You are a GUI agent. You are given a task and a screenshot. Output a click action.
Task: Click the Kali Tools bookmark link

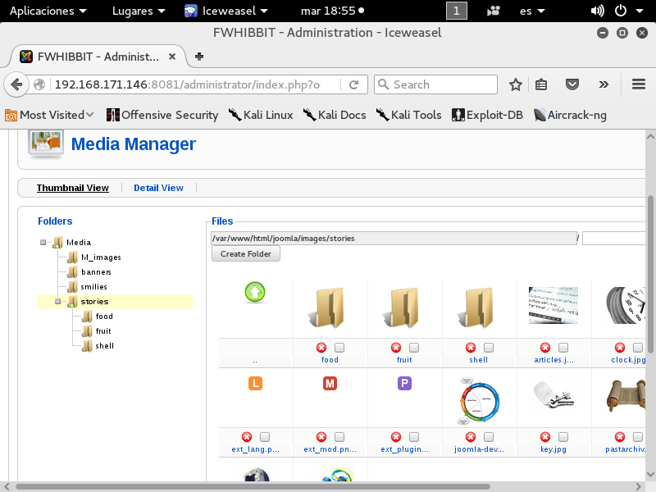pos(408,115)
